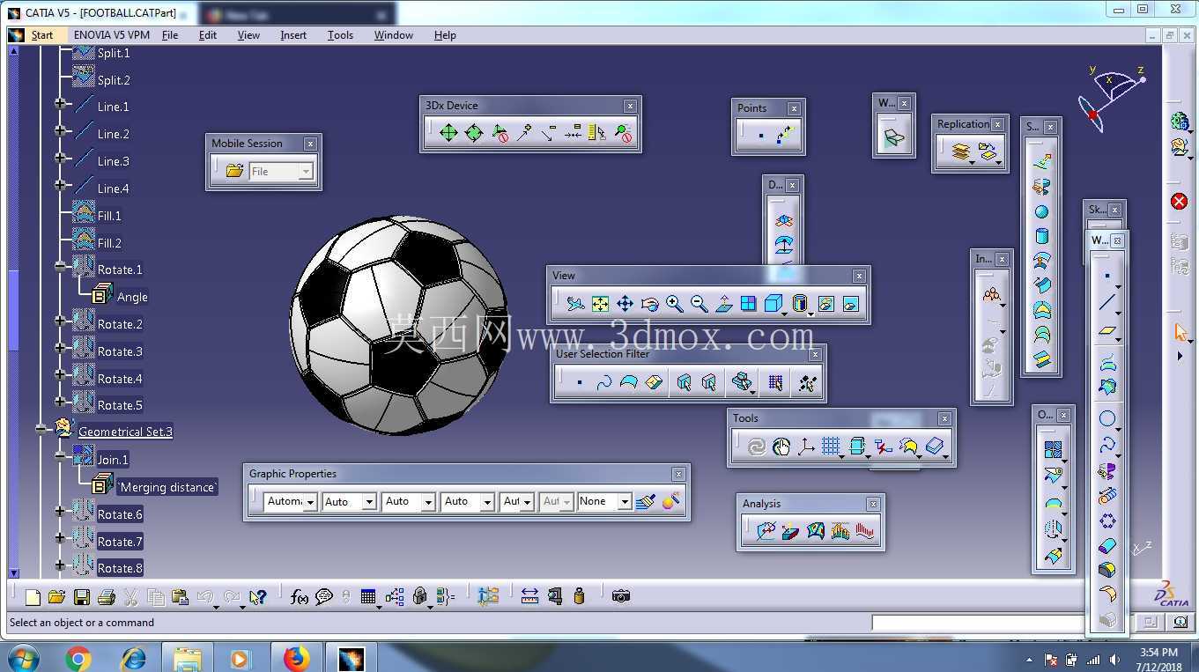Screen dimensions: 1199x672
Task: Collapse the Rotate.1 tree node
Action: (60, 266)
